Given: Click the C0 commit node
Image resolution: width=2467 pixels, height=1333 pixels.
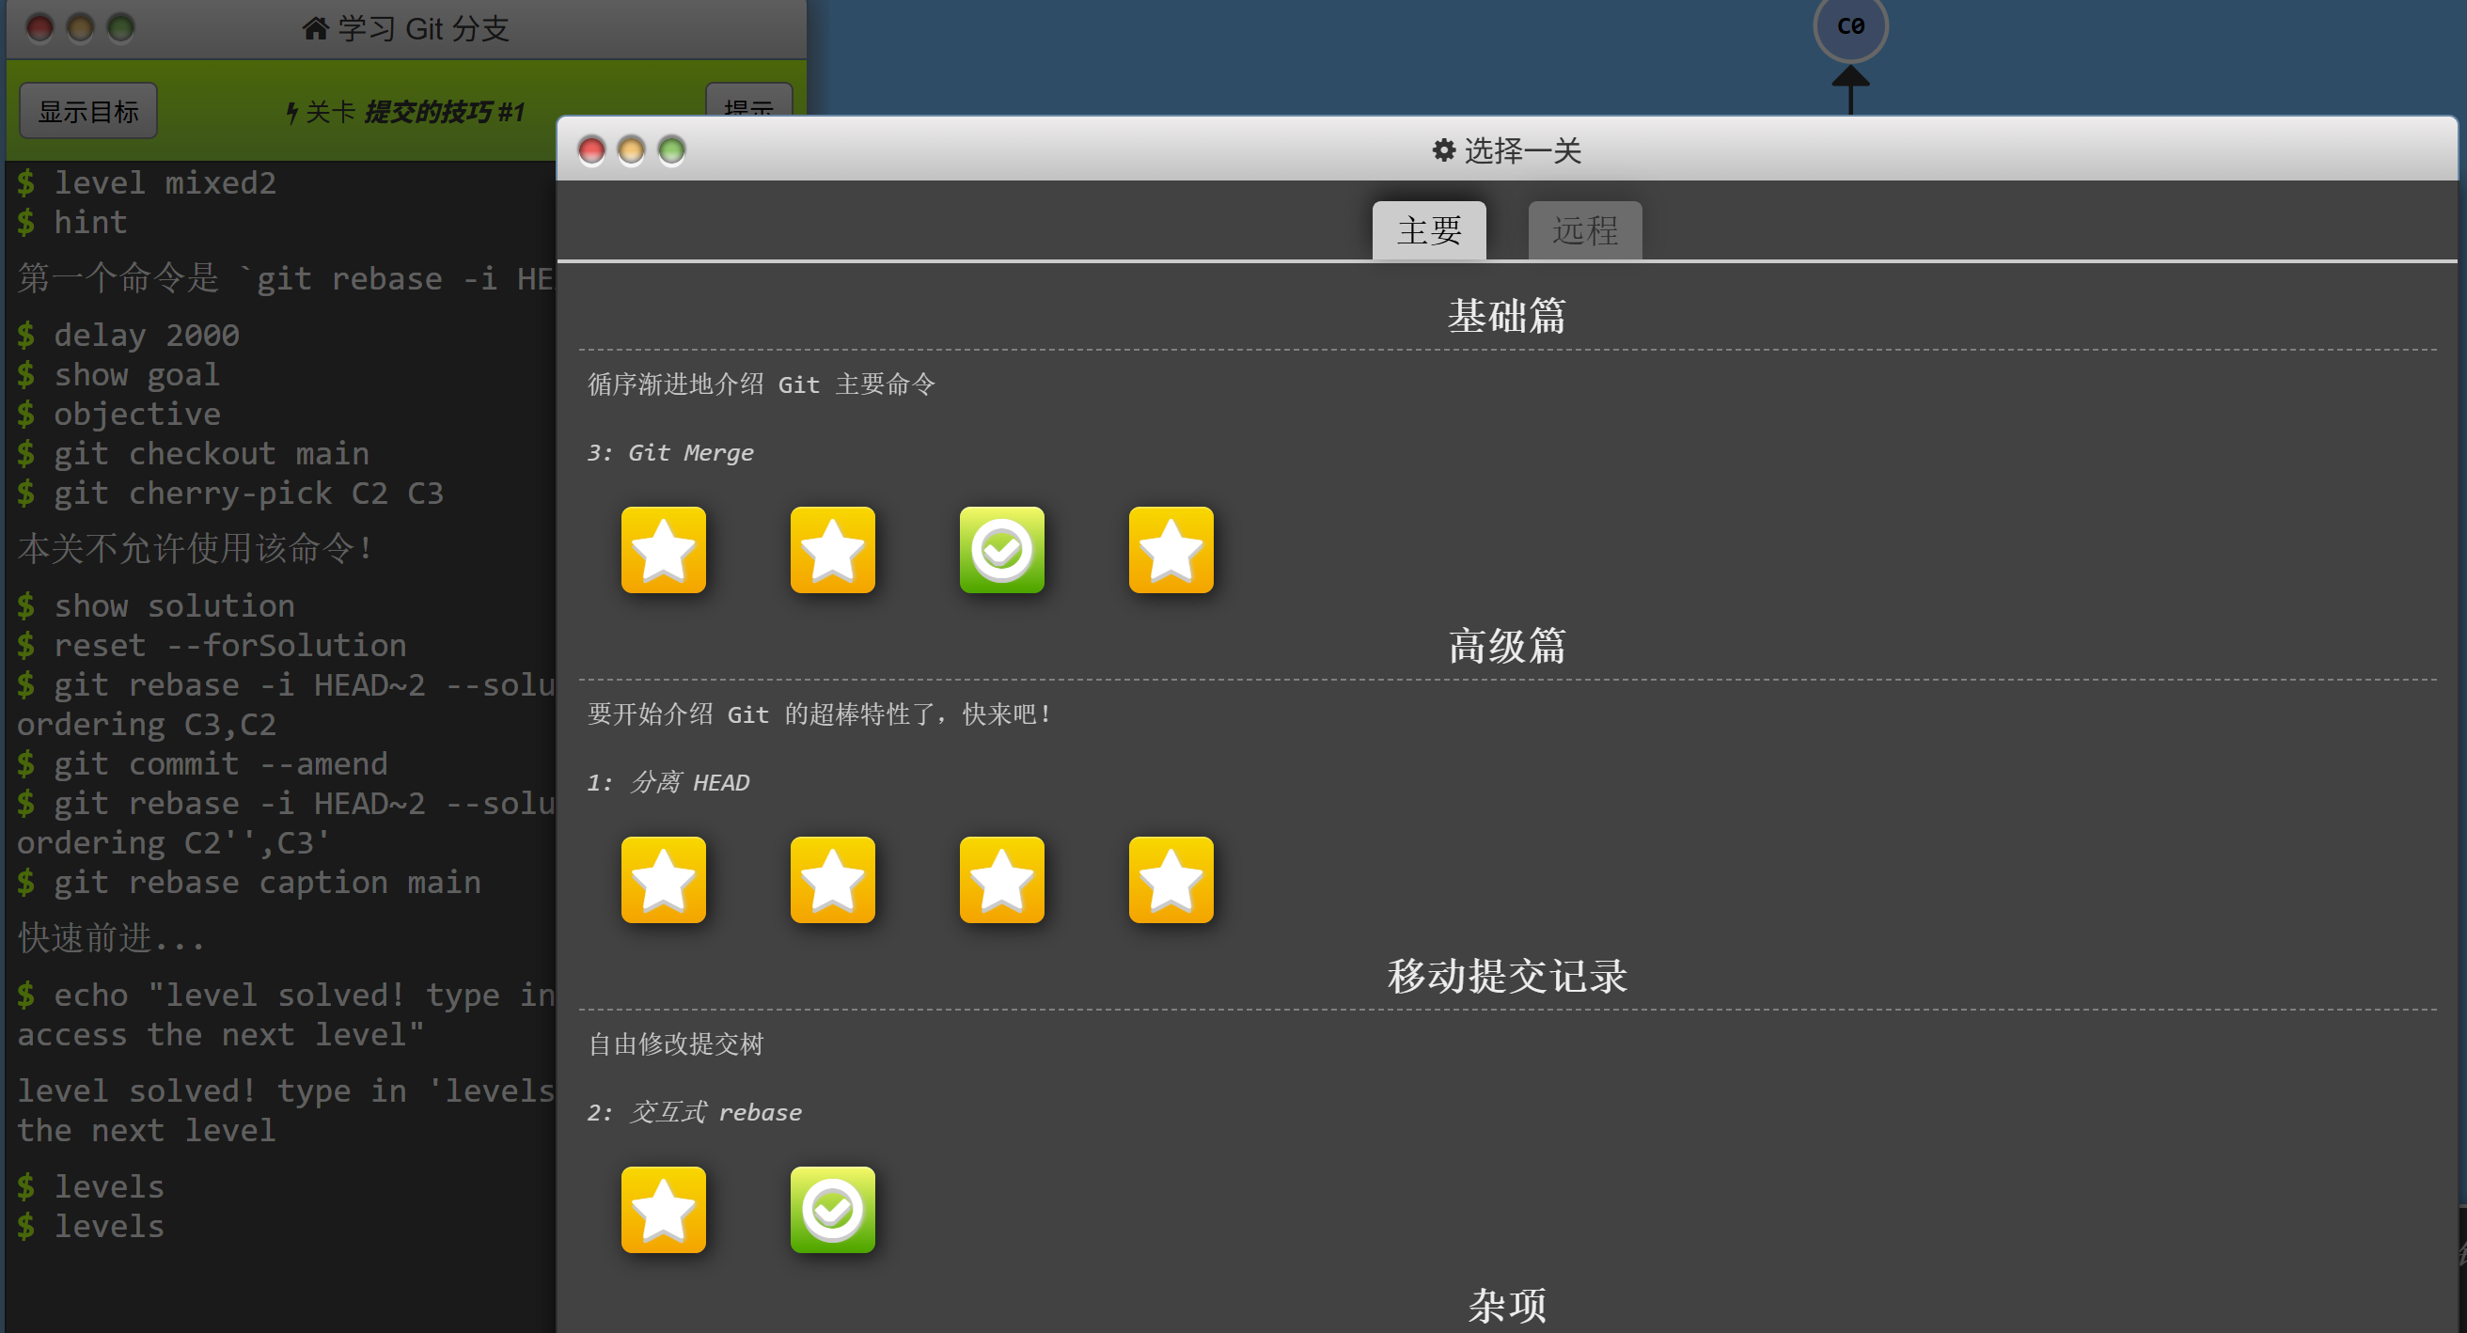Looking at the screenshot, I should (x=1850, y=26).
